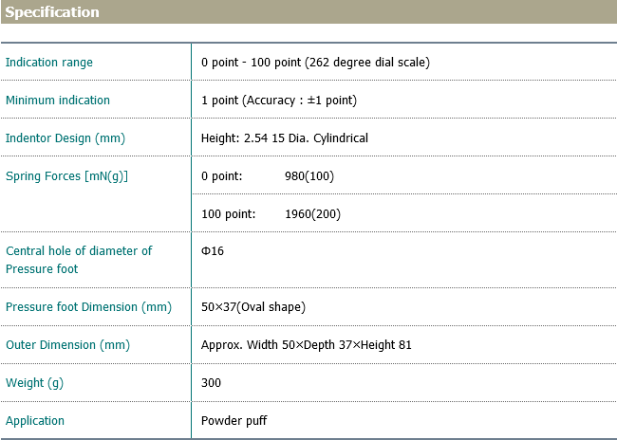Click the 50×37(Oval shape) value
This screenshot has width=617, height=440.
(253, 307)
